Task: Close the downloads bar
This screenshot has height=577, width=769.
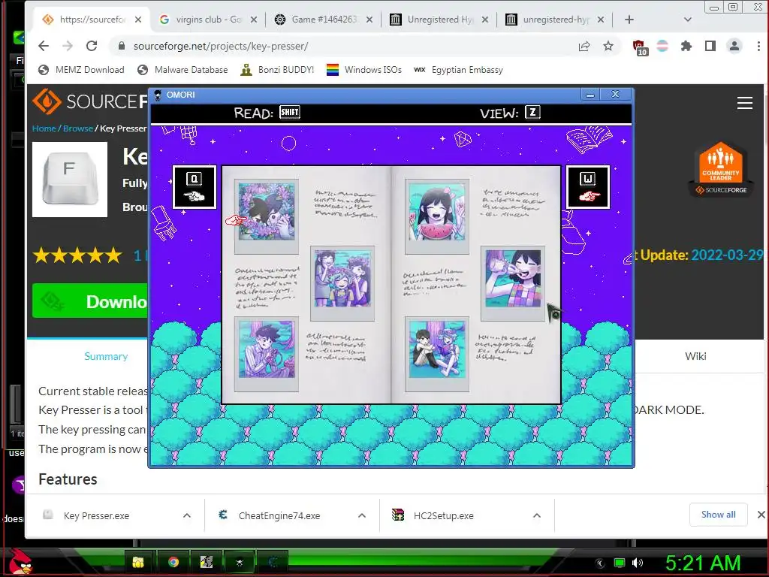Action: click(761, 515)
